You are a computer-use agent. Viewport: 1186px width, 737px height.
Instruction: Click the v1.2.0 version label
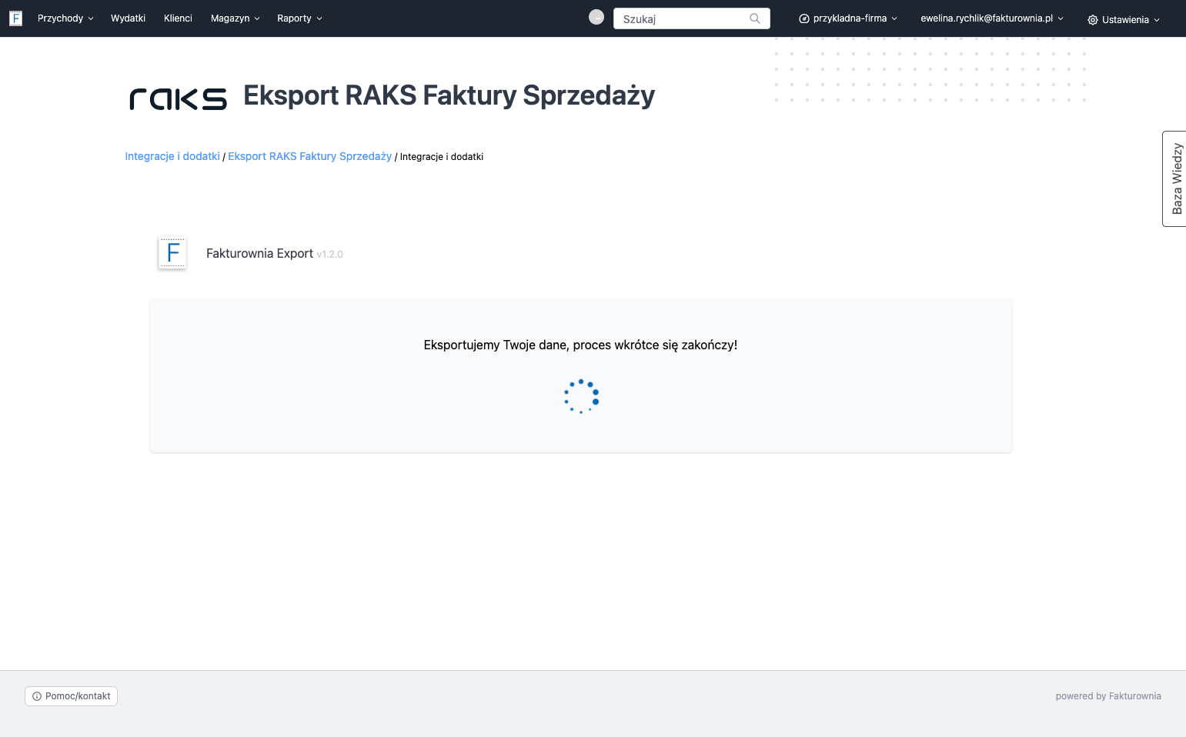pyautogui.click(x=329, y=255)
